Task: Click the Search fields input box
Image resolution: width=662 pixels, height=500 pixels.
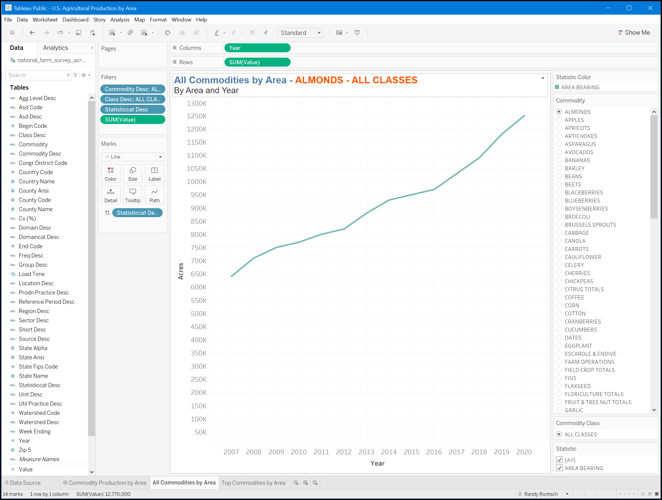Action: (36, 75)
